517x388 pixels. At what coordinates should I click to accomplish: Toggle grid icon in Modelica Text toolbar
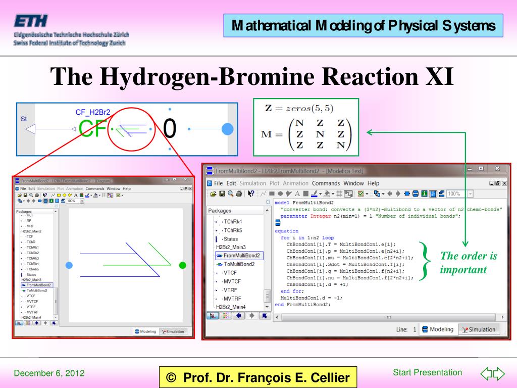(x=339, y=193)
